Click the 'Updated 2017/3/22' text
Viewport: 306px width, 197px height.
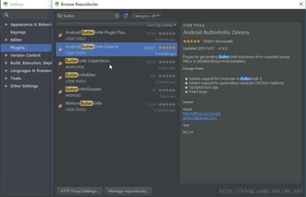coord(199,48)
